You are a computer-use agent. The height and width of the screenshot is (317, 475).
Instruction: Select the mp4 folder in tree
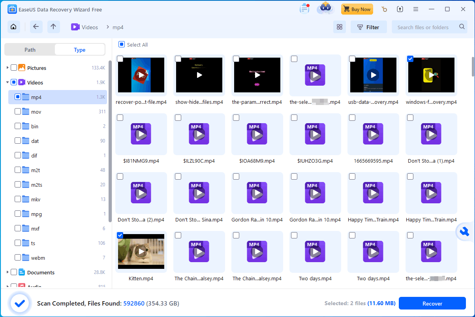(x=58, y=97)
